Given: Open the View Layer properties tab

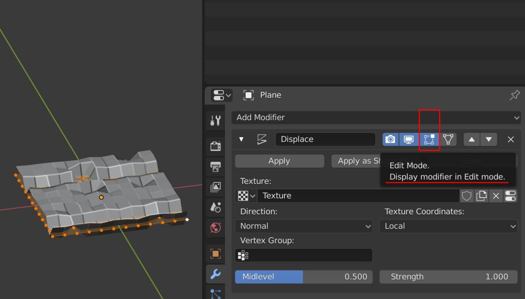Looking at the screenshot, I should pos(215,187).
